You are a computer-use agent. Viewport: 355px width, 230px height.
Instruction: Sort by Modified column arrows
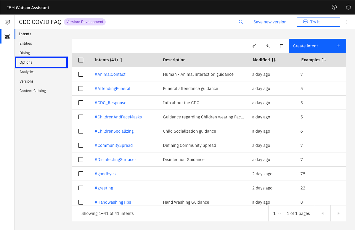(x=274, y=60)
